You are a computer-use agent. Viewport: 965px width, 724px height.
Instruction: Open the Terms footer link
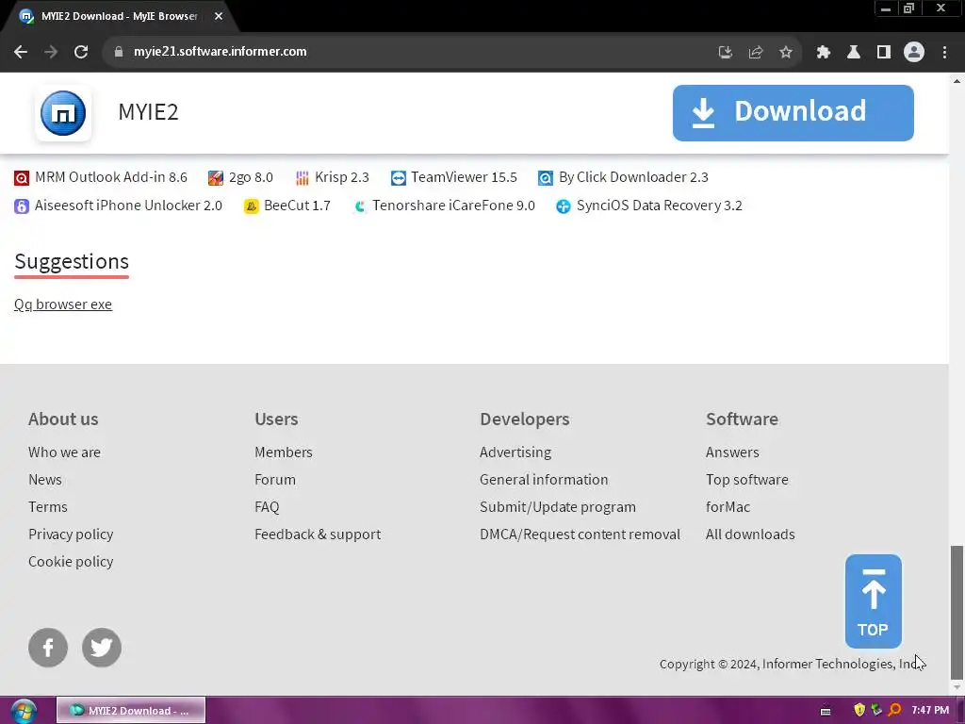[47, 507]
